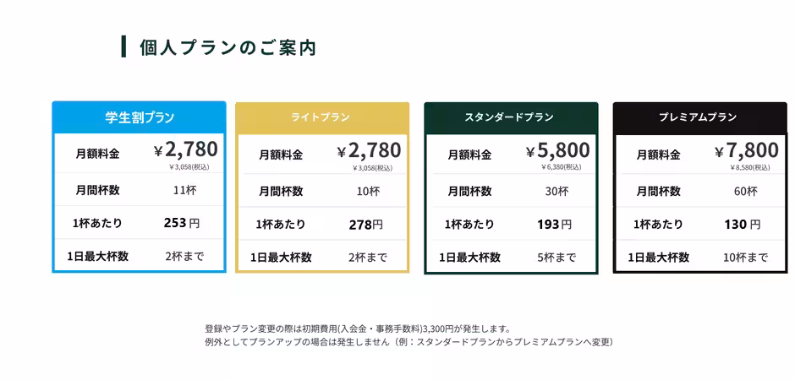The image size is (795, 380).
Task: Click the 個人プランのご案内 heading
Action: (x=228, y=47)
